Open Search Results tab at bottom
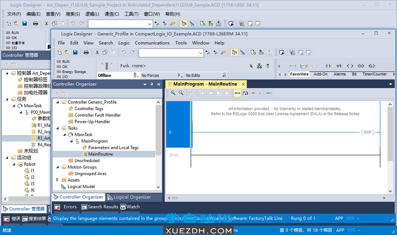The height and width of the screenshot is (235, 397). [x=100, y=207]
